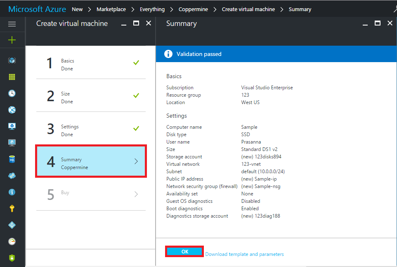Expand the step 5 Buy chevron
The height and width of the screenshot is (267, 397).
pos(136,194)
